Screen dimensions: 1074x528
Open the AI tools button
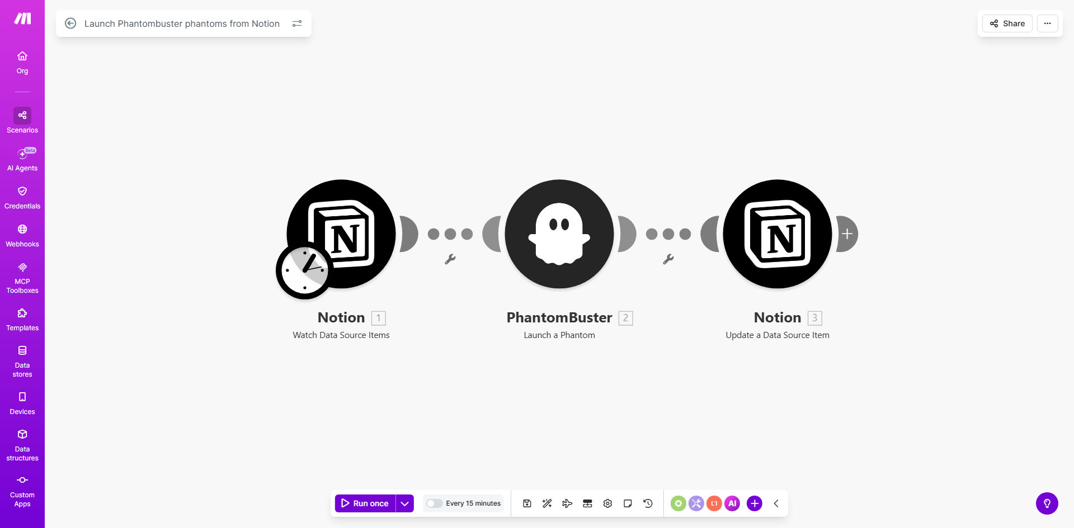pyautogui.click(x=732, y=503)
